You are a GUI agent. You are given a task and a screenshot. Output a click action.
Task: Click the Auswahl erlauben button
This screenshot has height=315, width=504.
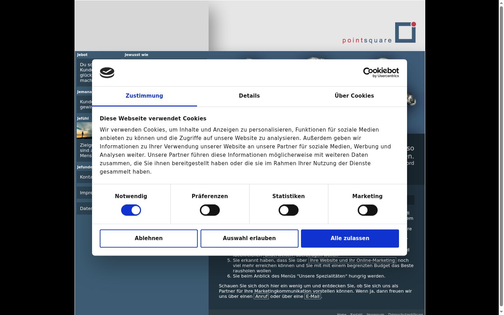[x=249, y=238]
